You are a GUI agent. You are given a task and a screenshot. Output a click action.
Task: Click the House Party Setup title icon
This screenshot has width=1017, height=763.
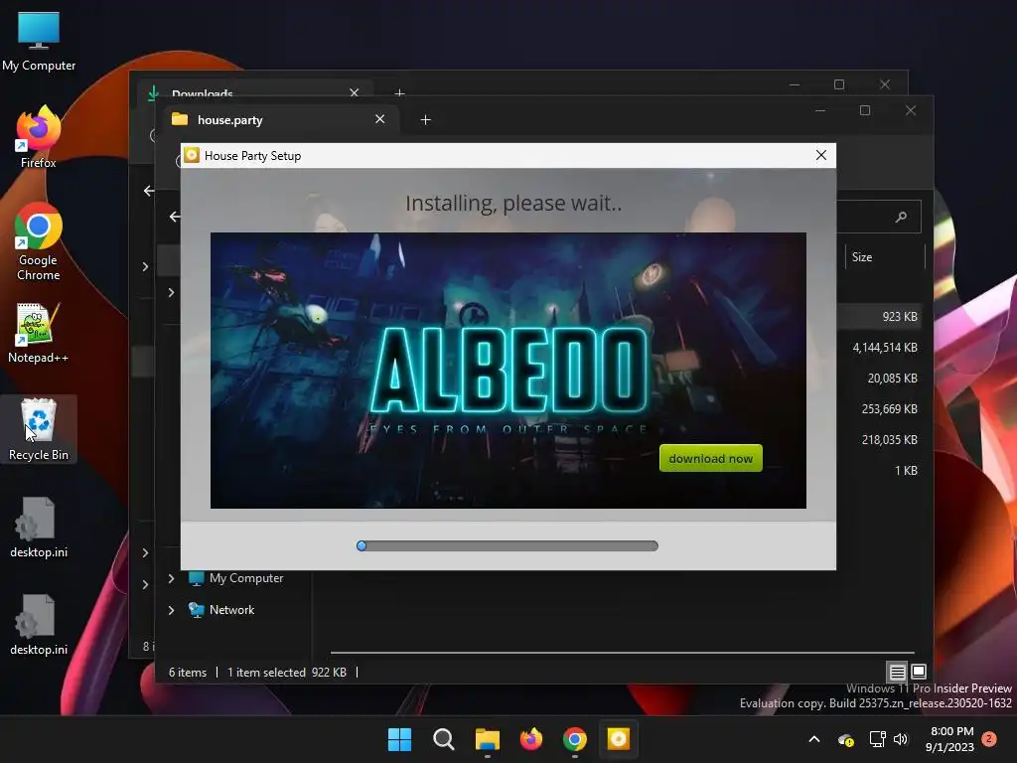click(x=192, y=155)
